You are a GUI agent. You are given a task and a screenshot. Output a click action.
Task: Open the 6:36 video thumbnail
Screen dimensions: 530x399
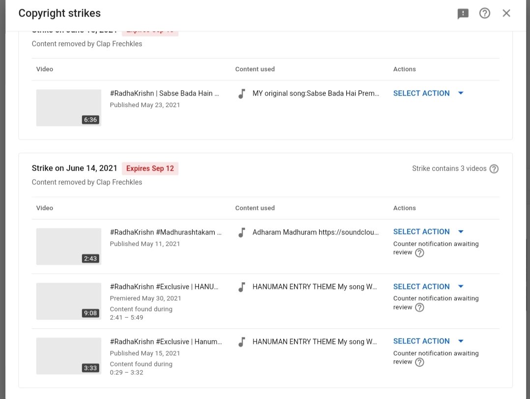pos(69,108)
